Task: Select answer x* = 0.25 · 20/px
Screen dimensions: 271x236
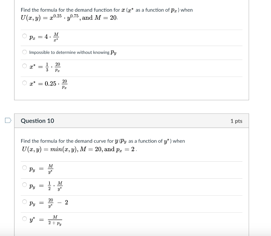Action: (x=24, y=83)
